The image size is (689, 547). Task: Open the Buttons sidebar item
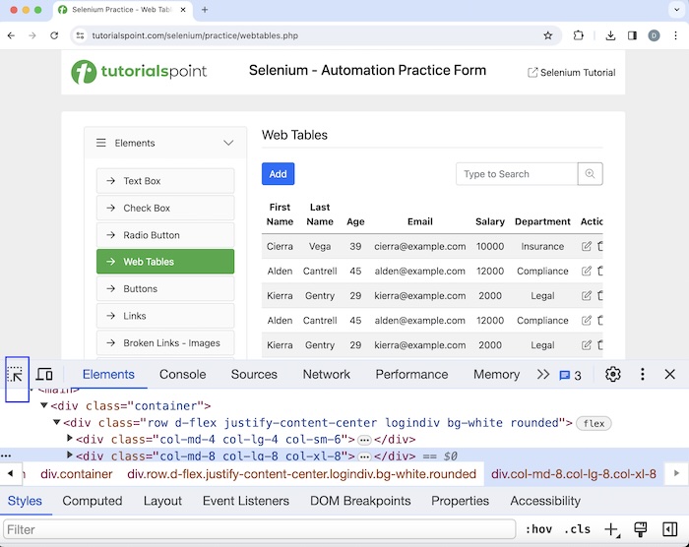coord(165,289)
